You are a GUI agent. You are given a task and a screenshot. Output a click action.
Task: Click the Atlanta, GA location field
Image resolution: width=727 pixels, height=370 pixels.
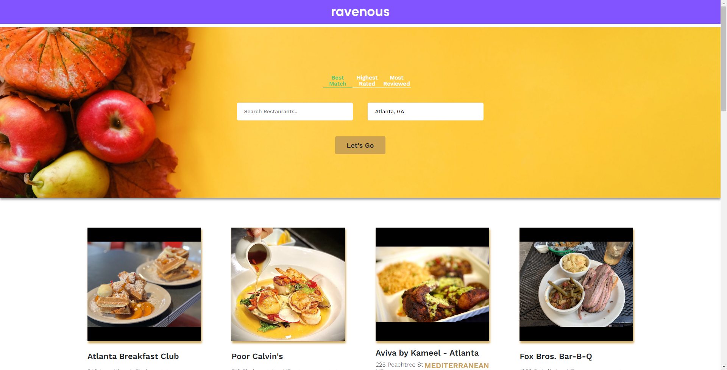pos(426,112)
